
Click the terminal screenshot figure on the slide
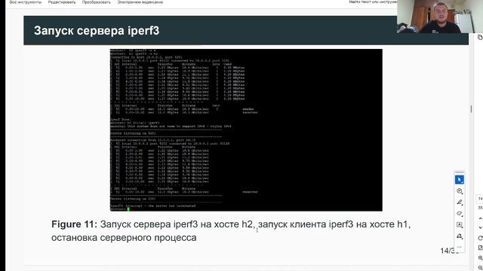[246, 130]
